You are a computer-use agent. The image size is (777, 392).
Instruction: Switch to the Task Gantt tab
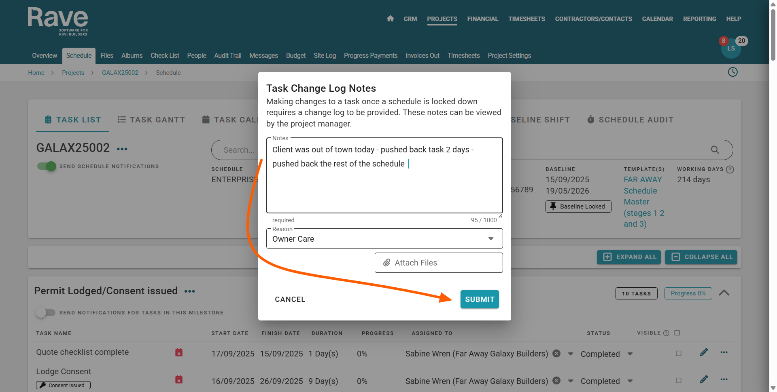pos(151,120)
